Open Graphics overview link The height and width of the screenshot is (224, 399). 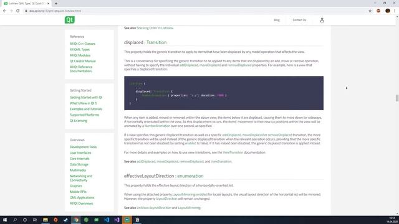point(76,186)
